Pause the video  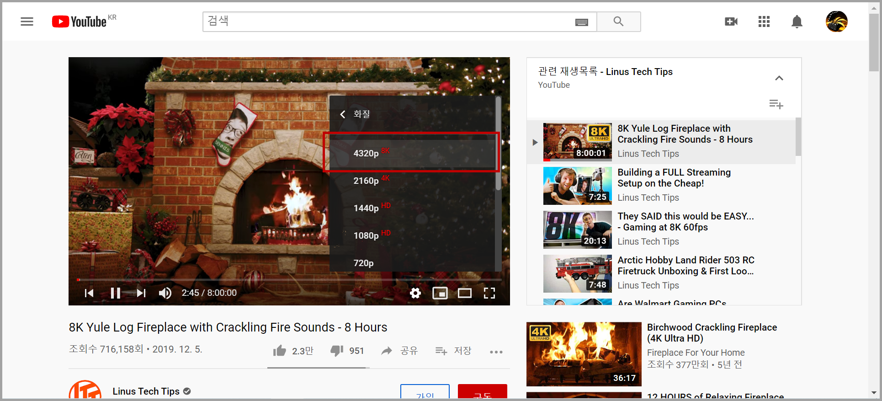coord(116,293)
